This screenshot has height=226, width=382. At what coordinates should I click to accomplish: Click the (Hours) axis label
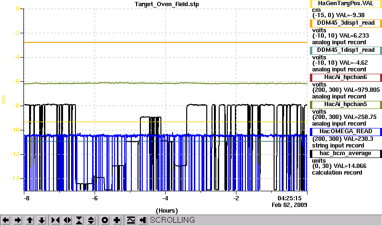[x=167, y=211]
